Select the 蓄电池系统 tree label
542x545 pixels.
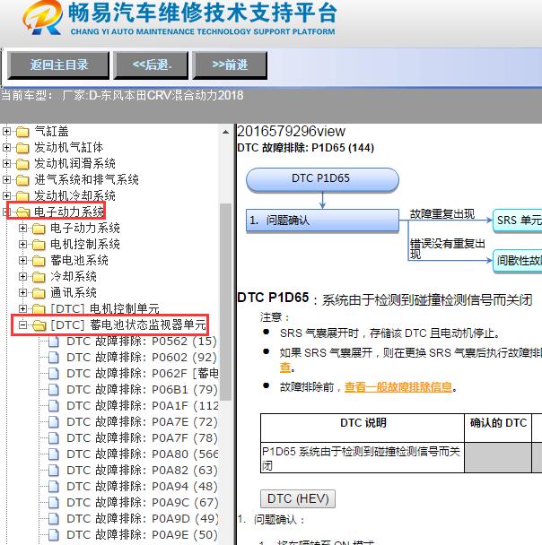79,260
